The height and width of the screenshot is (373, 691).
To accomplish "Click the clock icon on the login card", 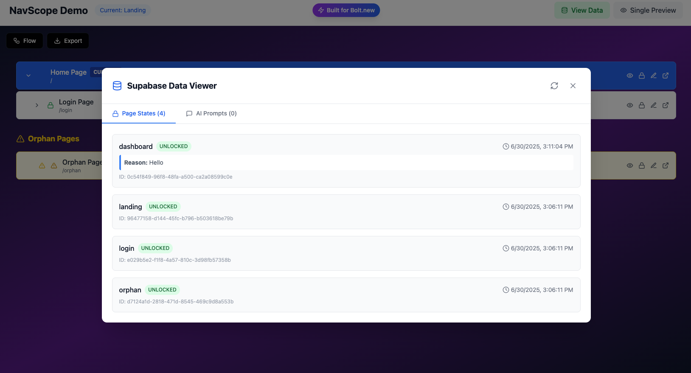I will click(x=506, y=248).
